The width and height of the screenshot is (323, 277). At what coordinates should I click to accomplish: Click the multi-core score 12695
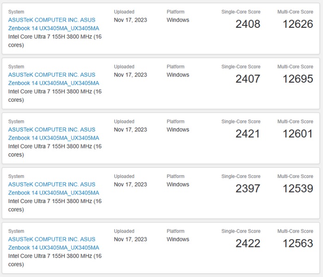point(298,79)
